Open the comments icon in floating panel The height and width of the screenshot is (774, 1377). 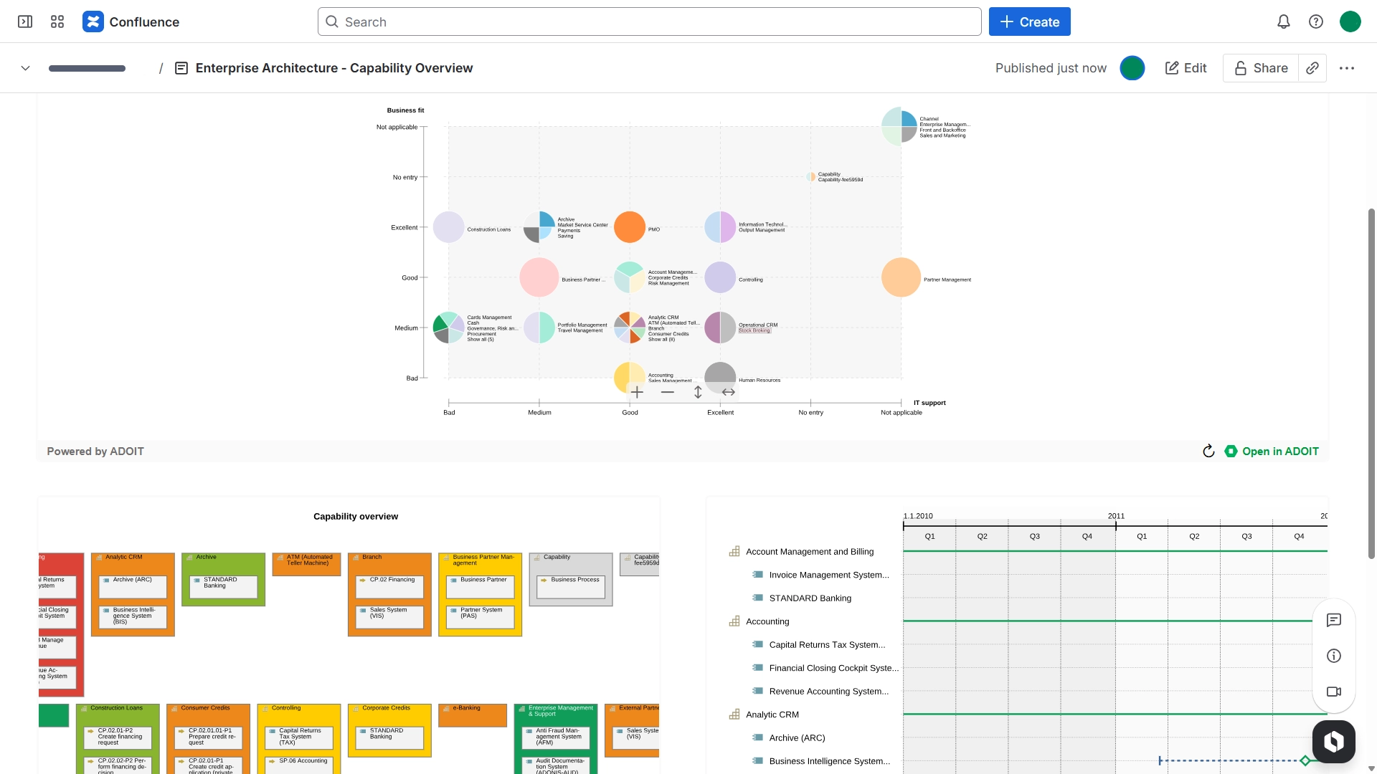point(1334,620)
